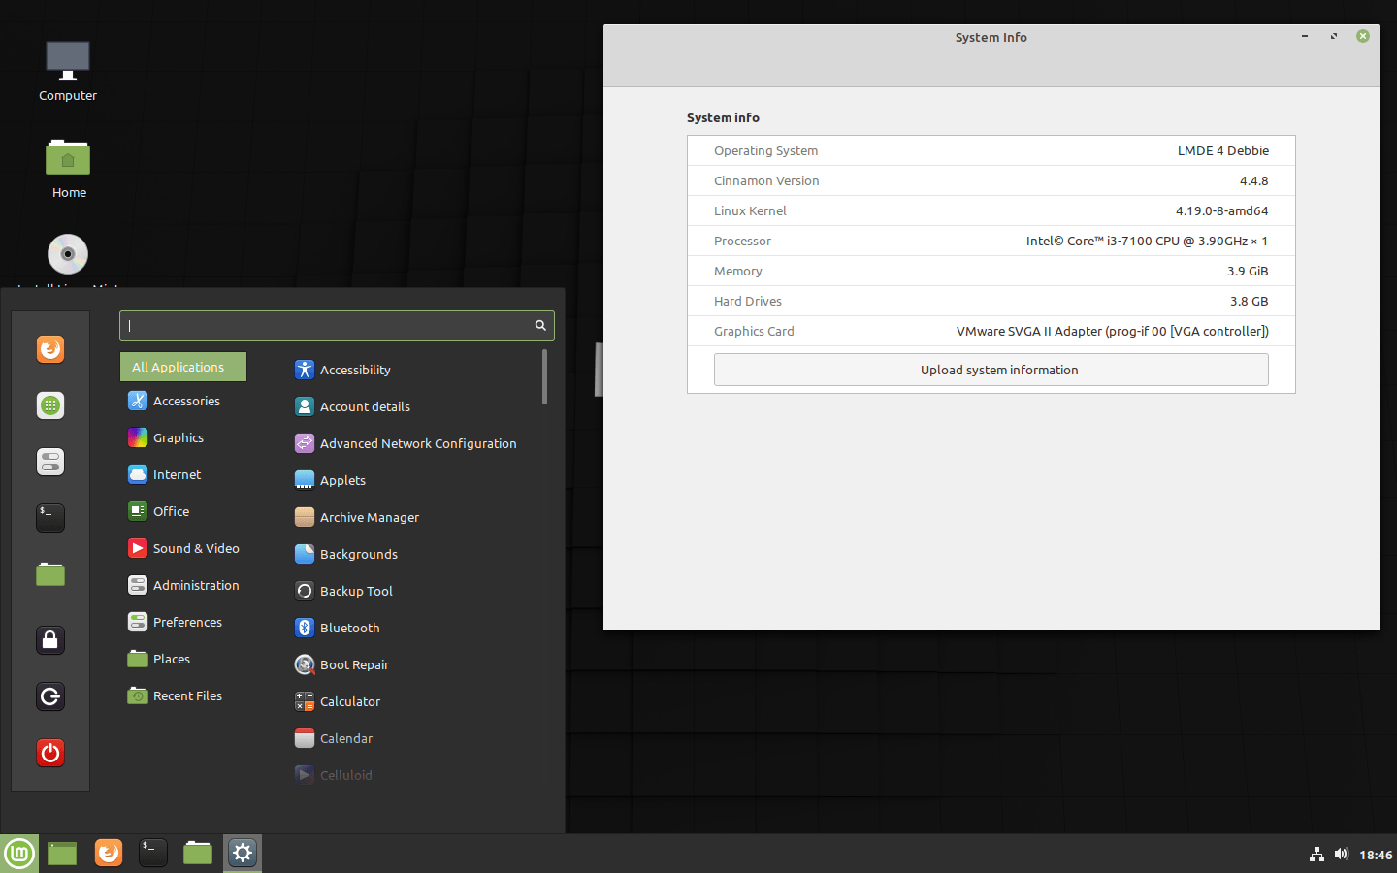The width and height of the screenshot is (1397, 873).
Task: Open the Computer desktop icon
Action: pyautogui.click(x=68, y=71)
